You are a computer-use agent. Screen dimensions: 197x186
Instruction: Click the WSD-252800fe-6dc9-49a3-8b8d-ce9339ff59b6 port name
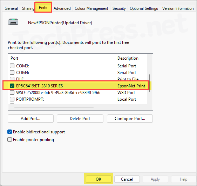pyautogui.click(x=58, y=93)
